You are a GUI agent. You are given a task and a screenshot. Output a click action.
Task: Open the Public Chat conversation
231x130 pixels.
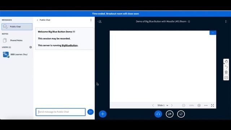pos(17,27)
